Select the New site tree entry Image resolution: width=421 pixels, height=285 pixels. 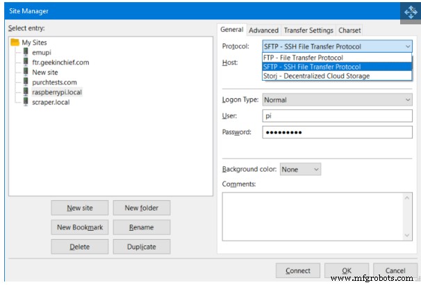point(45,72)
